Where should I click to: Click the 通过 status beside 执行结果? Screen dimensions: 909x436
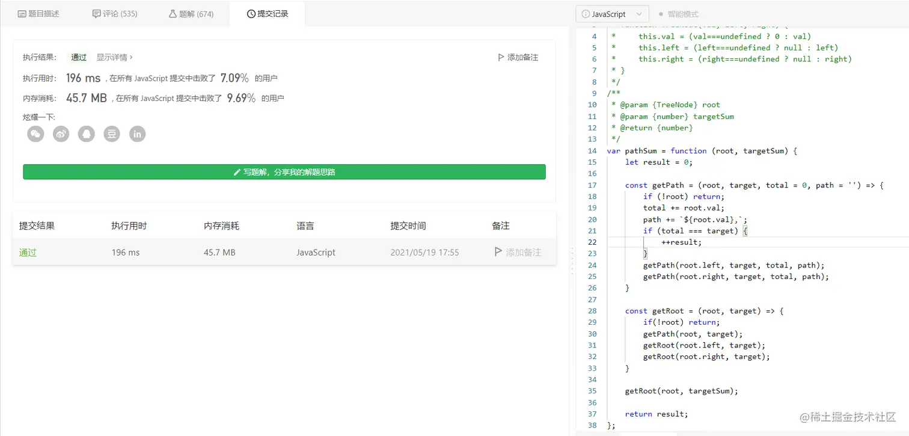[79, 57]
